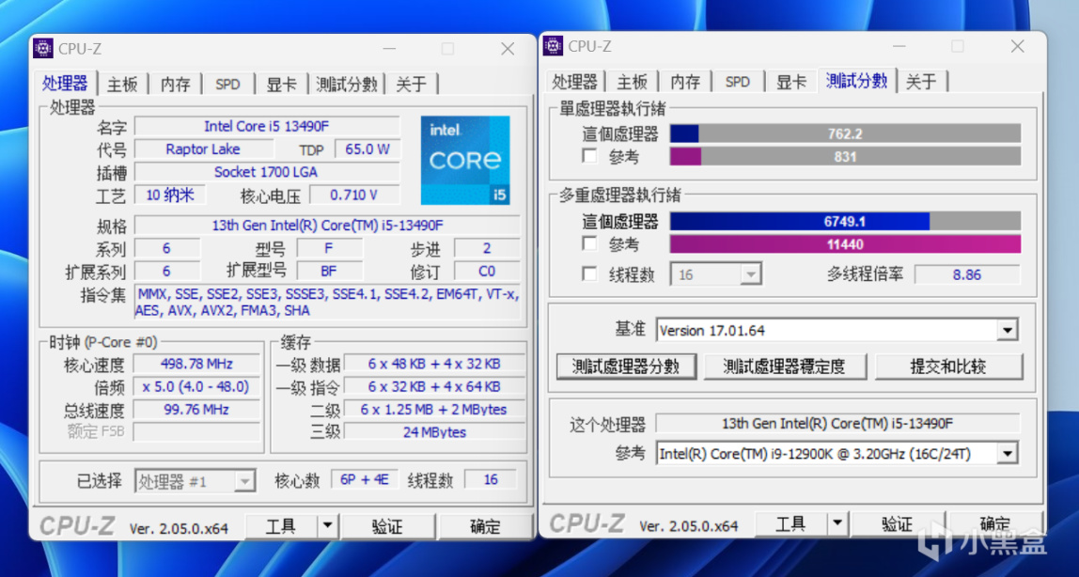Click 工具 button in left window
The width and height of the screenshot is (1079, 577).
[281, 527]
